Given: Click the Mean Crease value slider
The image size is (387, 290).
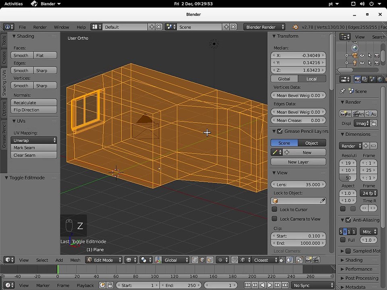Looking at the screenshot, I should tap(298, 120).
